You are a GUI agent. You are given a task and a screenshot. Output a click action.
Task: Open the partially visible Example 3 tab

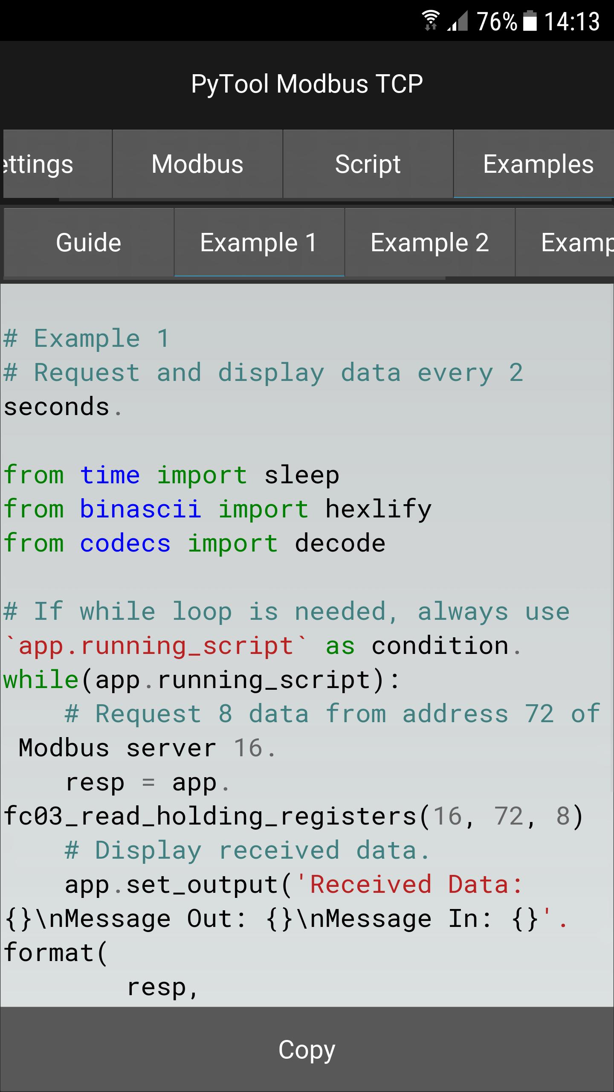pyautogui.click(x=565, y=243)
